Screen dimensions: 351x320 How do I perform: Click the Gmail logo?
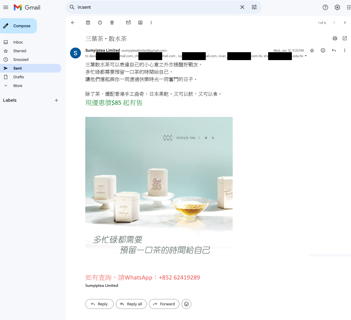point(27,7)
